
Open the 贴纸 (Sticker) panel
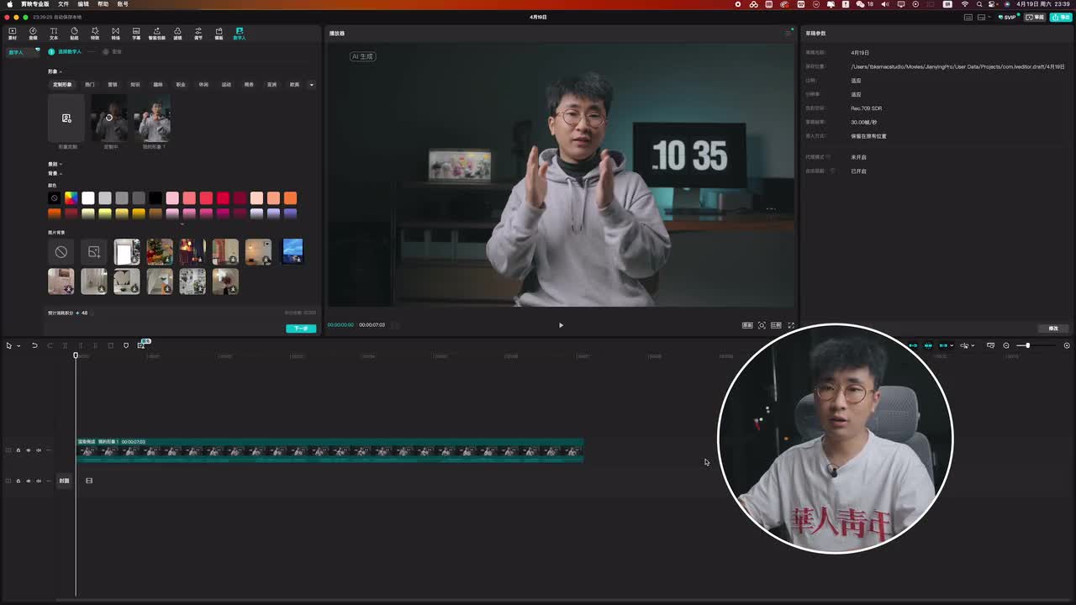click(74, 34)
